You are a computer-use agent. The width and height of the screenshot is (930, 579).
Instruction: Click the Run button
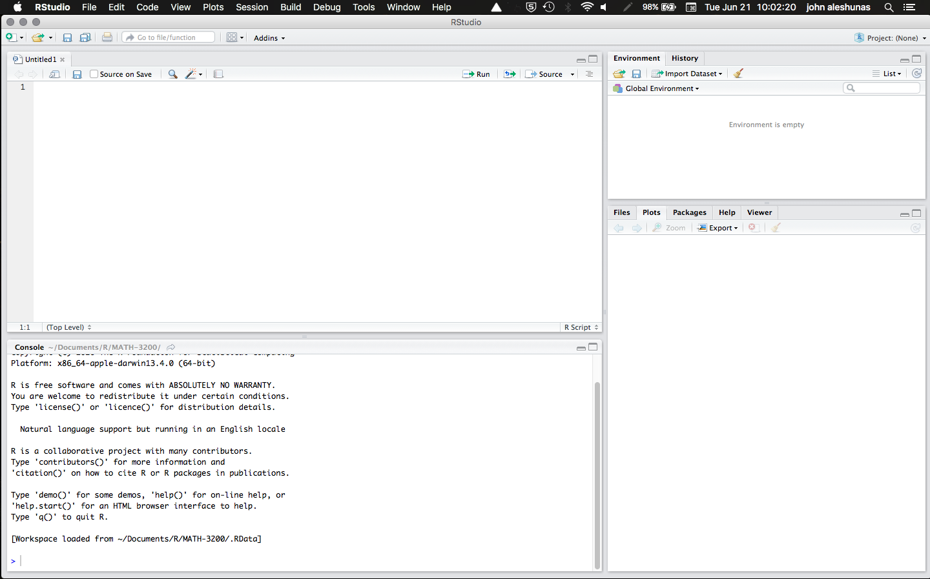tap(476, 74)
